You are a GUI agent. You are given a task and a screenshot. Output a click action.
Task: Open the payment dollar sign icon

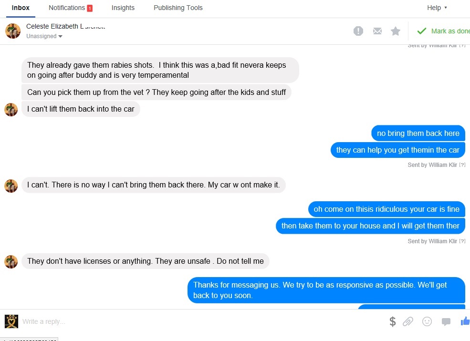point(392,321)
